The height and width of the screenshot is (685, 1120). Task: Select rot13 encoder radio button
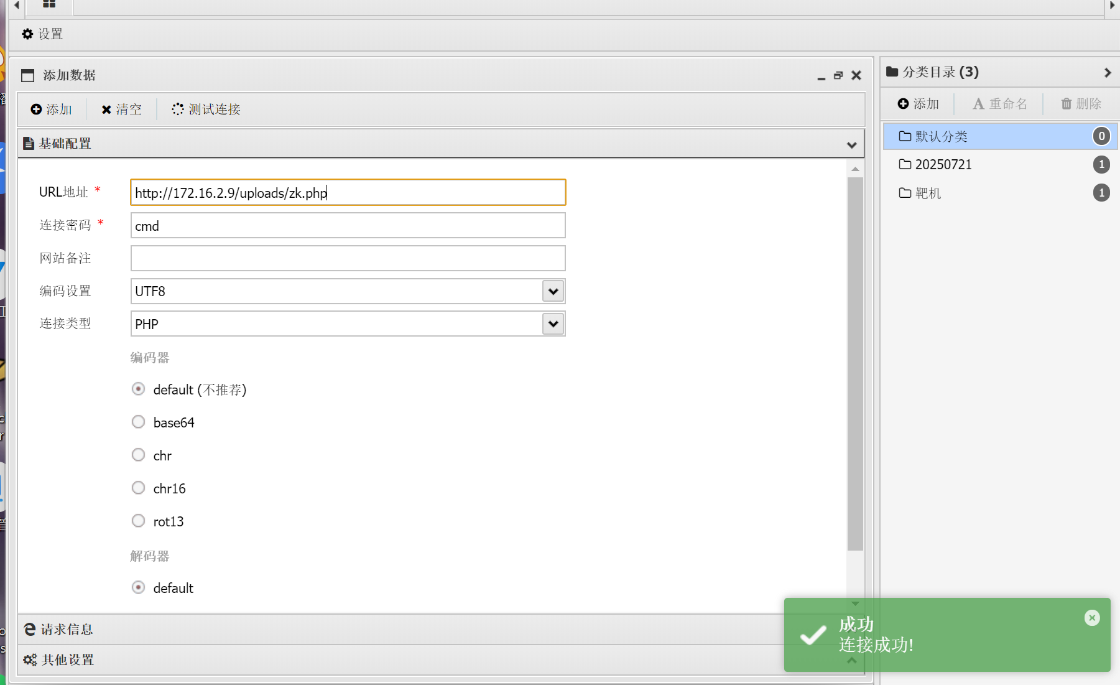coord(138,521)
